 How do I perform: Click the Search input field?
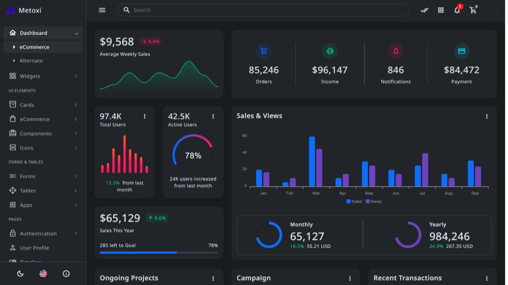[263, 10]
